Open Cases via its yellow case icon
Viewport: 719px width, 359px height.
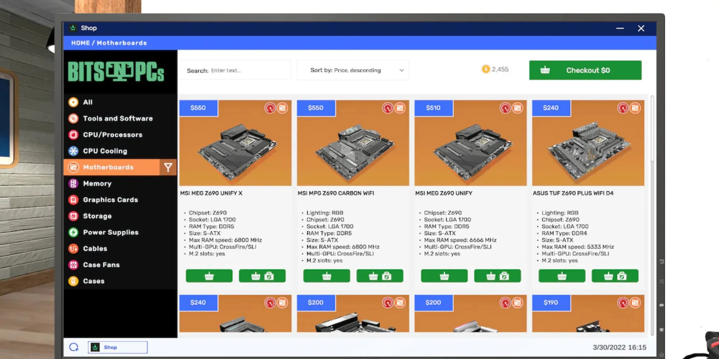(x=73, y=281)
